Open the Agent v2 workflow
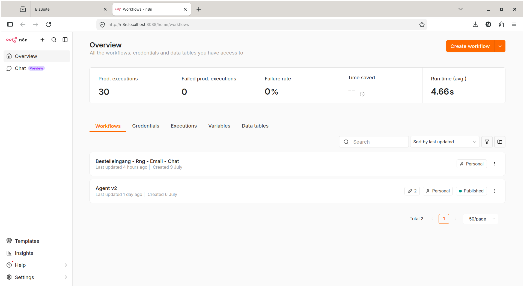The image size is (524, 287). pyautogui.click(x=297, y=191)
